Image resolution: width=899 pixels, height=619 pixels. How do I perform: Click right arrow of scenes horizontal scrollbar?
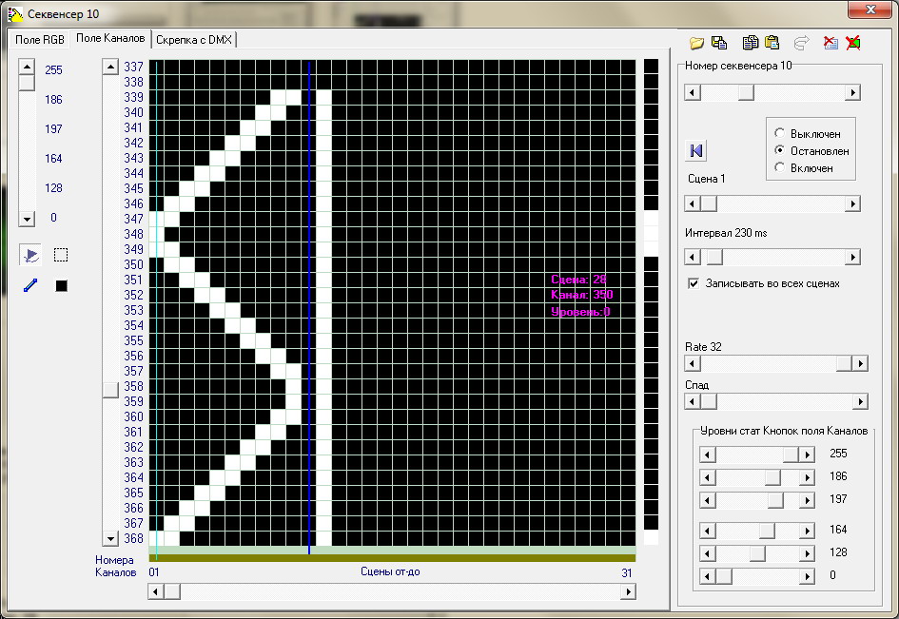click(x=628, y=591)
